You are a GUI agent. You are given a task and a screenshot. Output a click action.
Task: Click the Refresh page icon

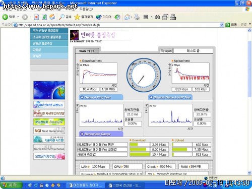44,17
